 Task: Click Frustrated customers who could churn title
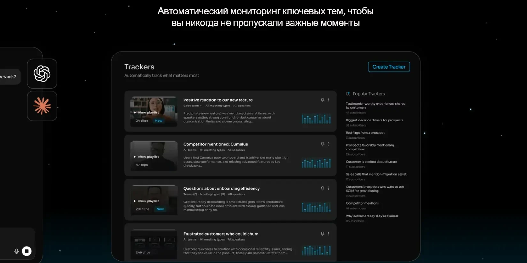click(221, 234)
